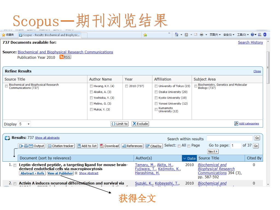This screenshot has height=210, width=280.
Task: Click the orange RSS feed button
Action: (x=65, y=57)
